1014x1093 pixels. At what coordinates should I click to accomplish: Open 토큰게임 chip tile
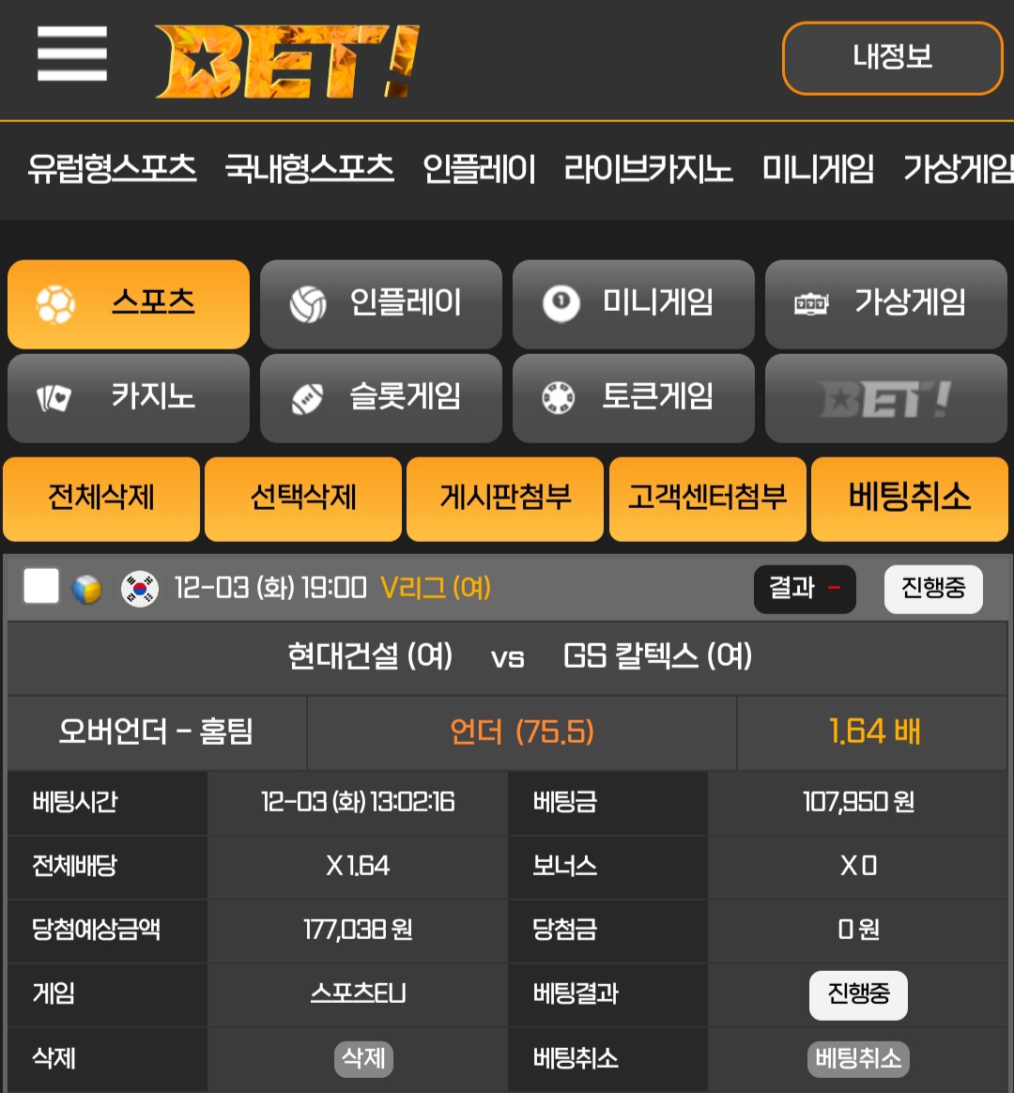[x=634, y=398]
